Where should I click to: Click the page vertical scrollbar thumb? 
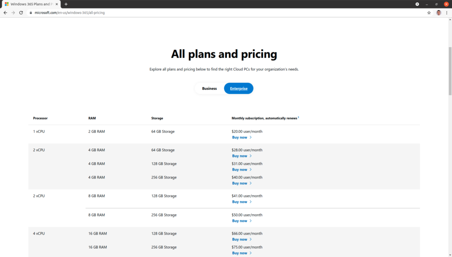click(x=450, y=71)
